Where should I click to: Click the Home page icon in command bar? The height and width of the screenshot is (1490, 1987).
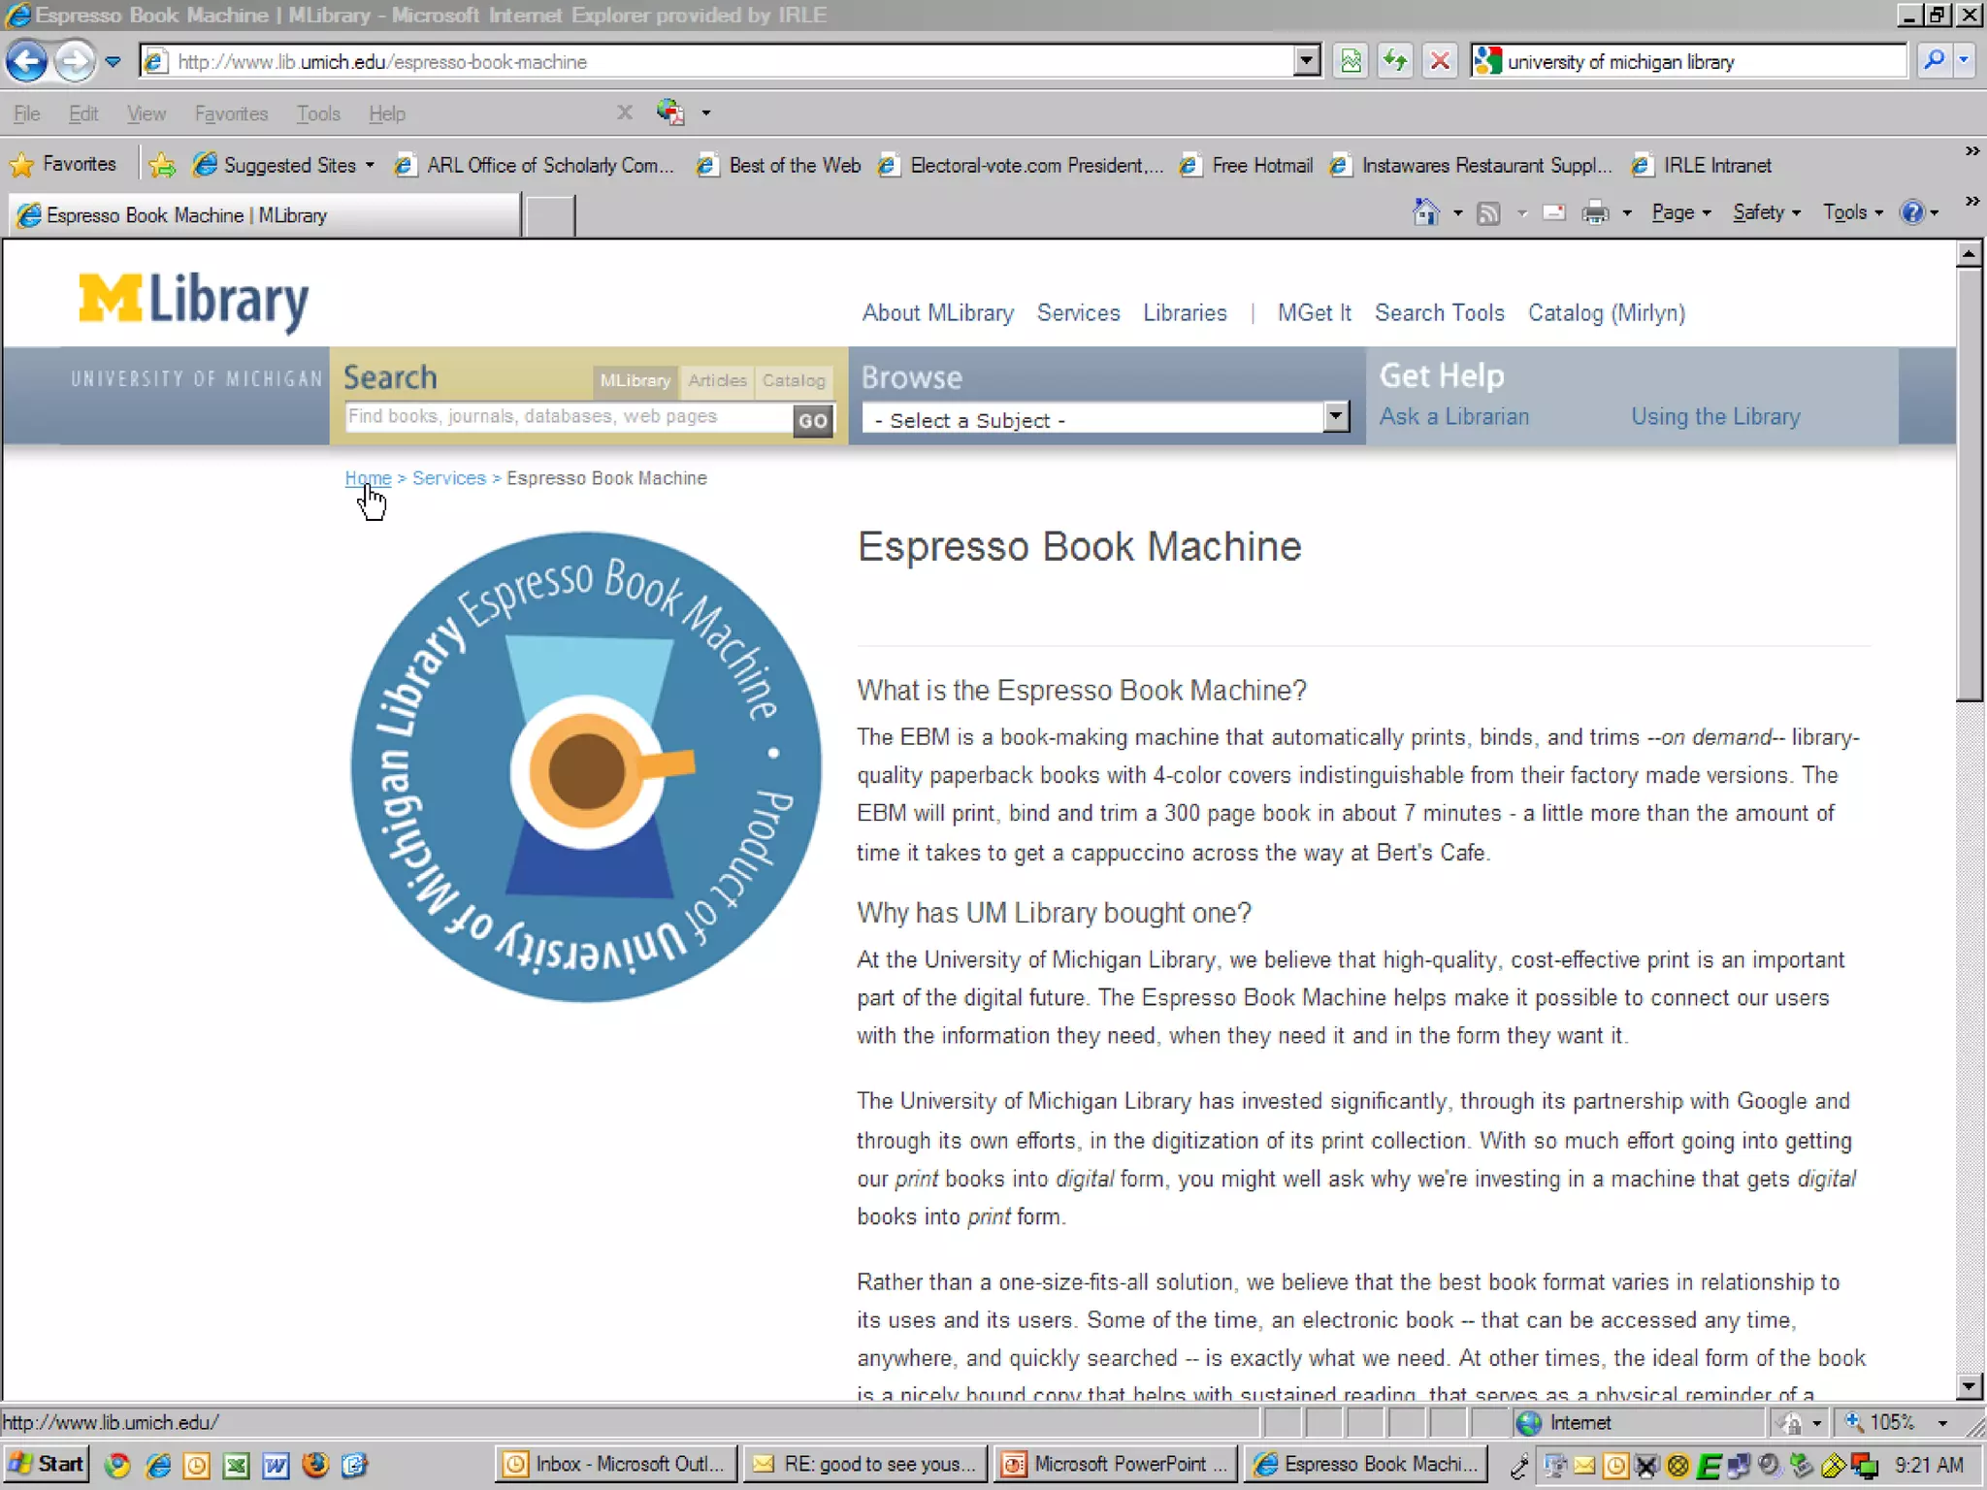[1425, 212]
